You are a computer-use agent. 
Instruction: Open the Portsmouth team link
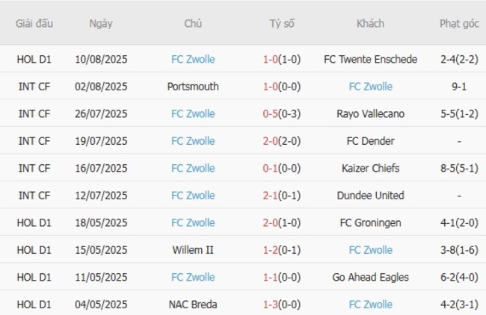[193, 87]
